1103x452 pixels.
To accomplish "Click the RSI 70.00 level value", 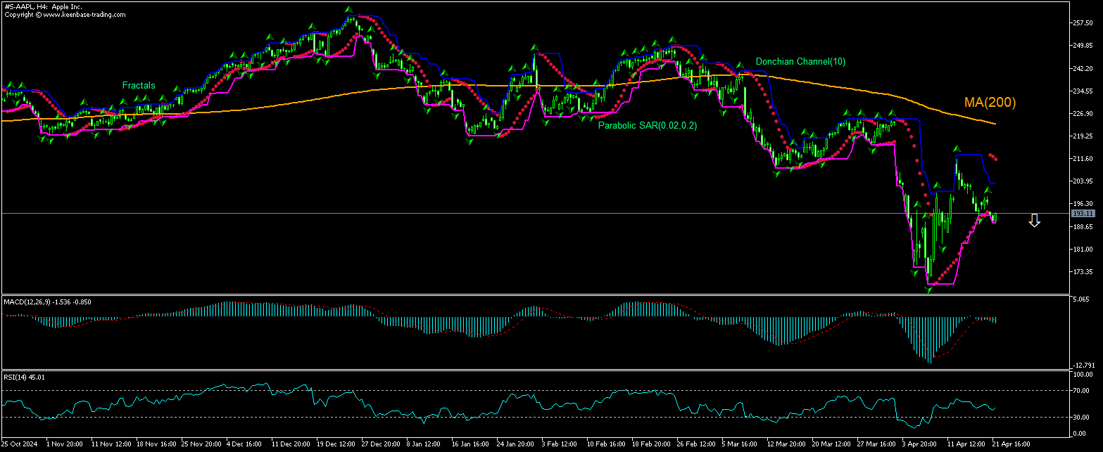I will tap(1080, 390).
